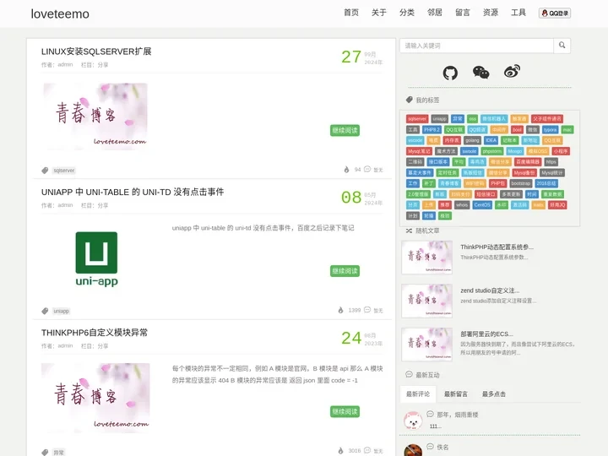Click the flame views icon next to 94
608x456 pixels.
[347, 170]
